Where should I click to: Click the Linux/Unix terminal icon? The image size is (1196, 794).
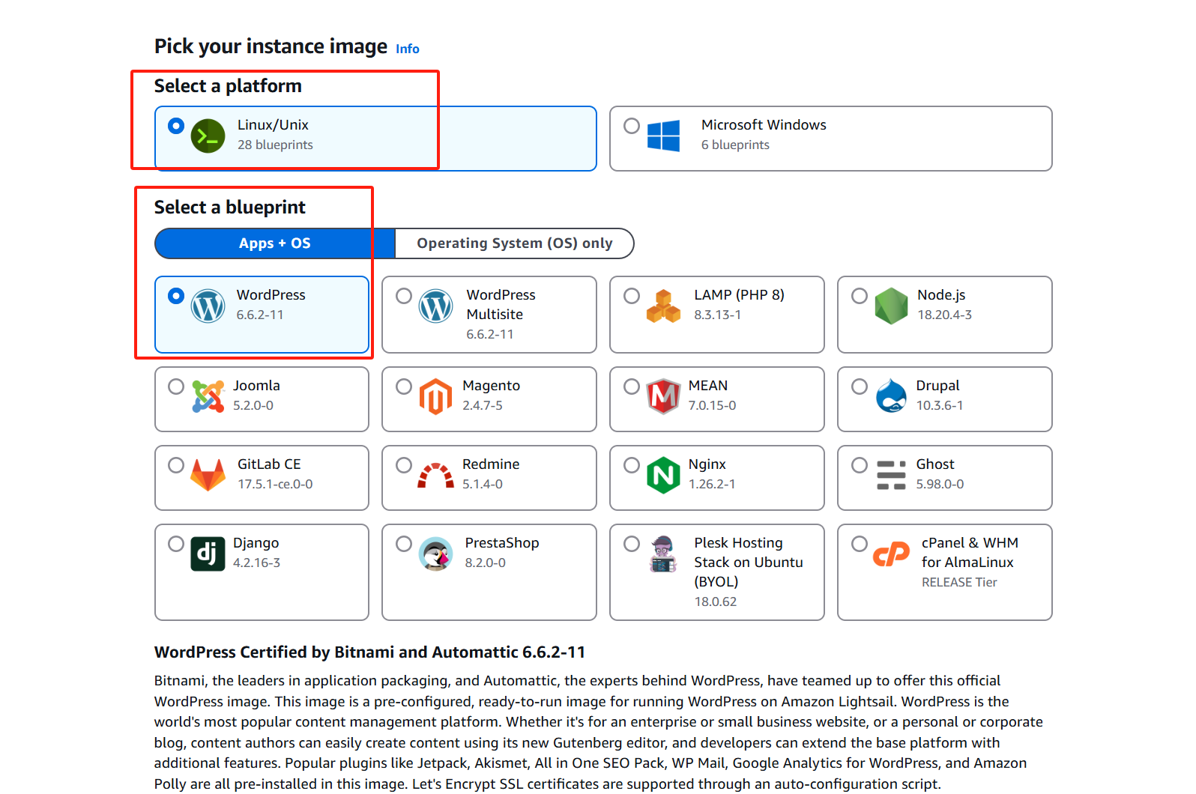click(x=208, y=136)
